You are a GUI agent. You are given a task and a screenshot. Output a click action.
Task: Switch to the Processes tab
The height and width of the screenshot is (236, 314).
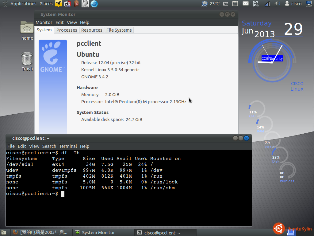coord(67,30)
